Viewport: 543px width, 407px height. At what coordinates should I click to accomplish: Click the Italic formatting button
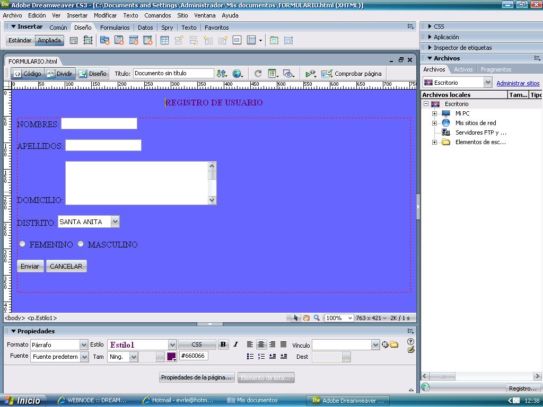[235, 344]
